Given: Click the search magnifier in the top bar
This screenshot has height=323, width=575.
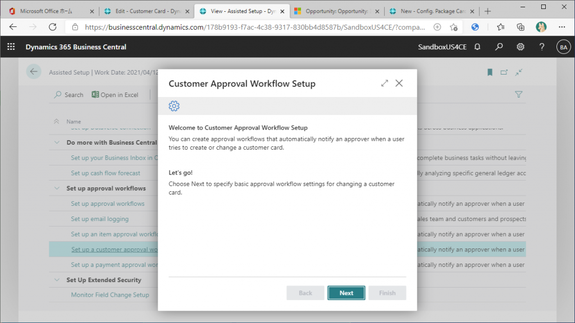Looking at the screenshot, I should [x=499, y=47].
